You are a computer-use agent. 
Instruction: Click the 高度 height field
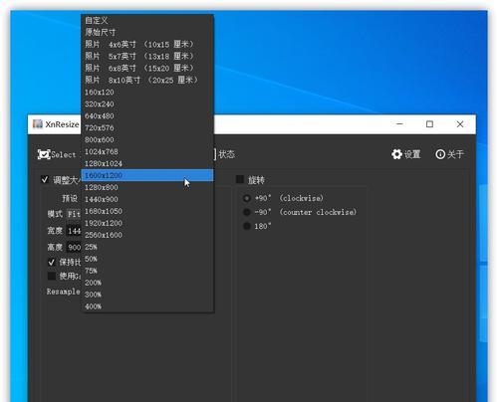click(x=74, y=247)
